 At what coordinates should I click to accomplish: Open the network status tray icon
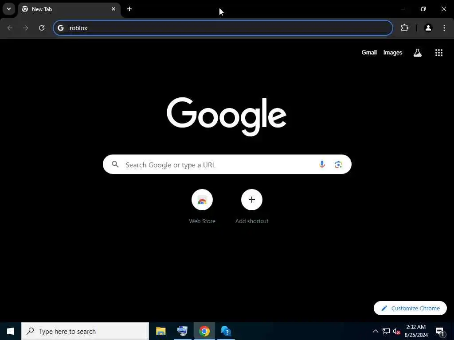[386, 331]
